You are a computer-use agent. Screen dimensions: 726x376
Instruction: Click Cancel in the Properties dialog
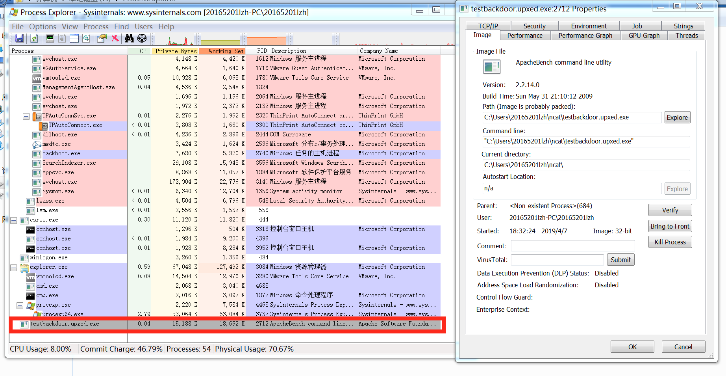pyautogui.click(x=683, y=347)
